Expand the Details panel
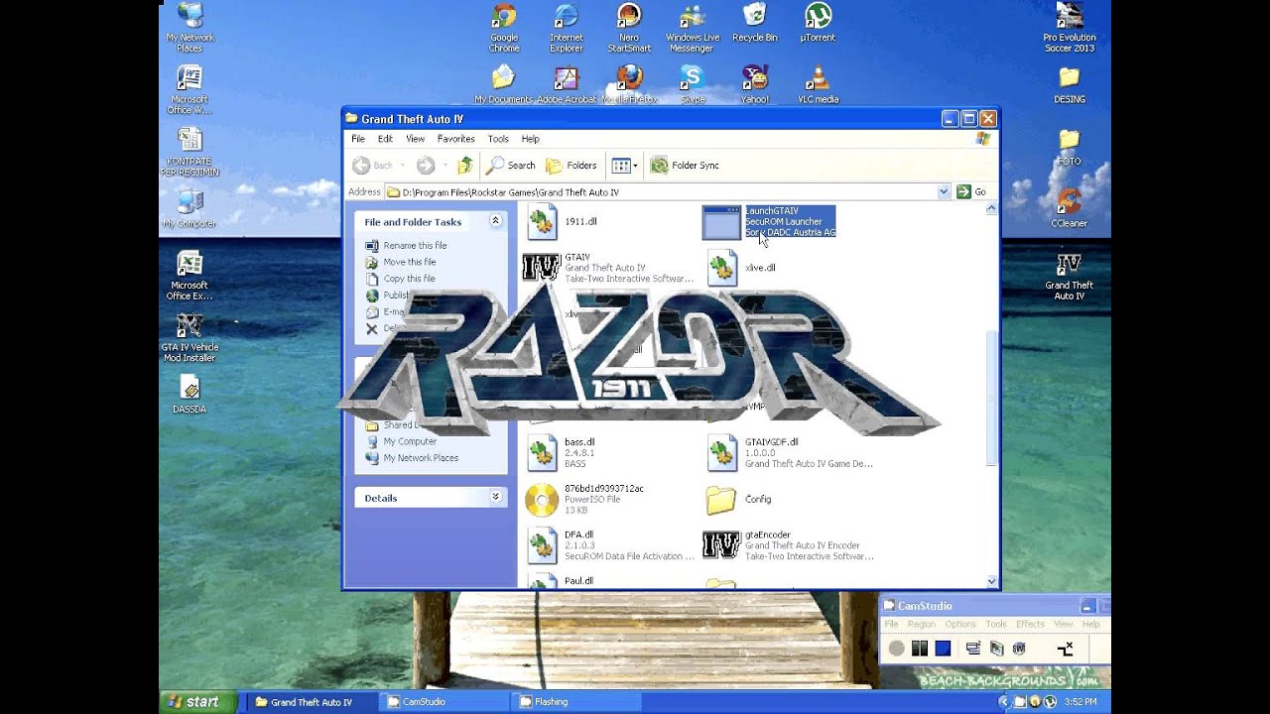 coord(495,498)
